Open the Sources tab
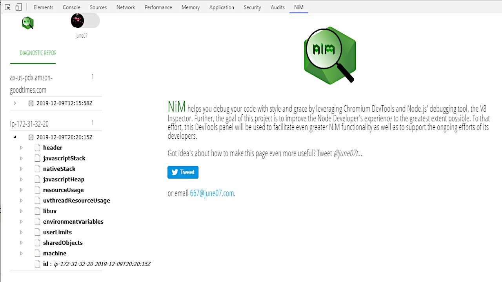The image size is (502, 282). [x=98, y=7]
